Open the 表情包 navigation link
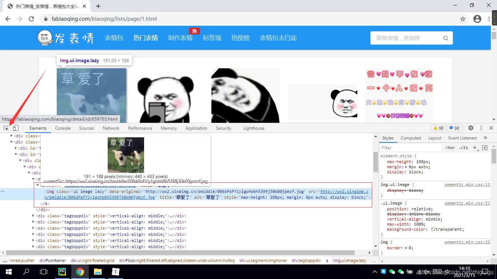This screenshot has width=497, height=279. click(114, 38)
